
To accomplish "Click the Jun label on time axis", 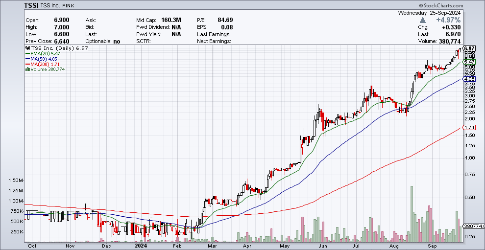I will point(323,246).
